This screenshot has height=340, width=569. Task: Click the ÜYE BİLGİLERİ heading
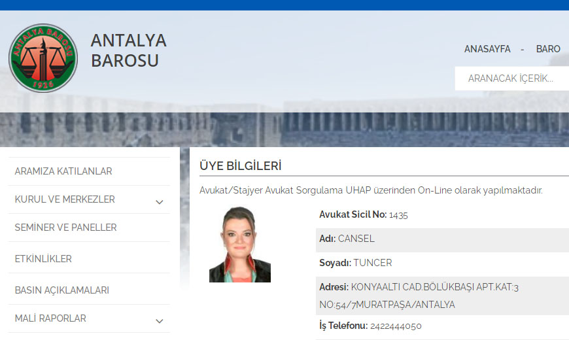241,166
